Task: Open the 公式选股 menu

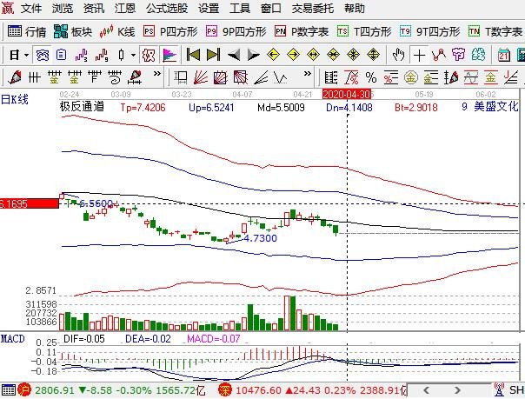Action: (x=167, y=8)
